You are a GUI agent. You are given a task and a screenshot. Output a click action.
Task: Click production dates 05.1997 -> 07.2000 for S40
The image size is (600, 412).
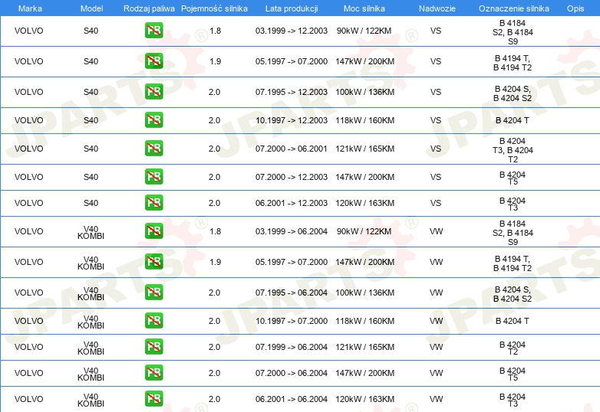coord(291,61)
